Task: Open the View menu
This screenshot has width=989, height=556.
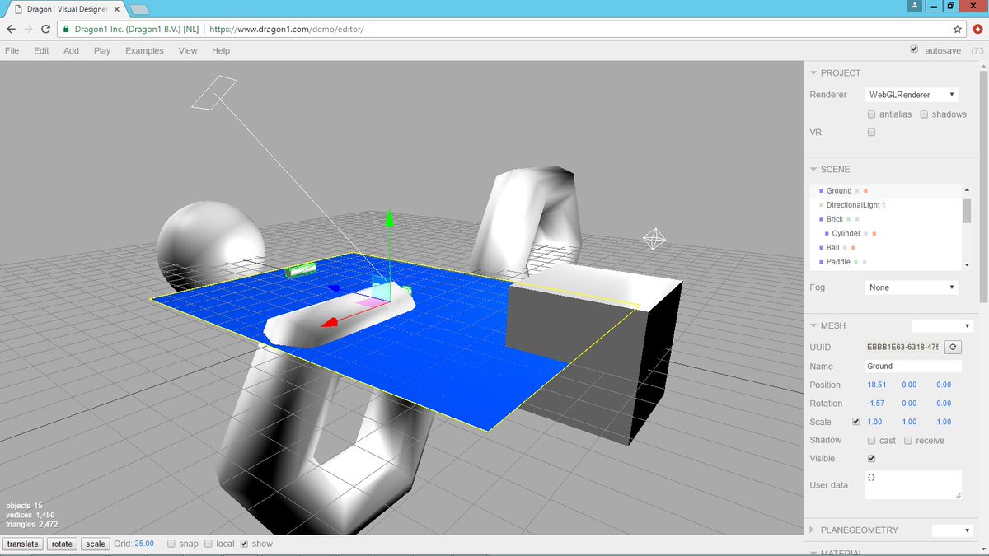Action: 188,50
